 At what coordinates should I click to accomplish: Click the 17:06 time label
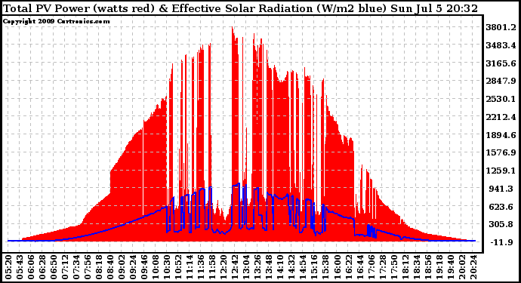click(371, 267)
